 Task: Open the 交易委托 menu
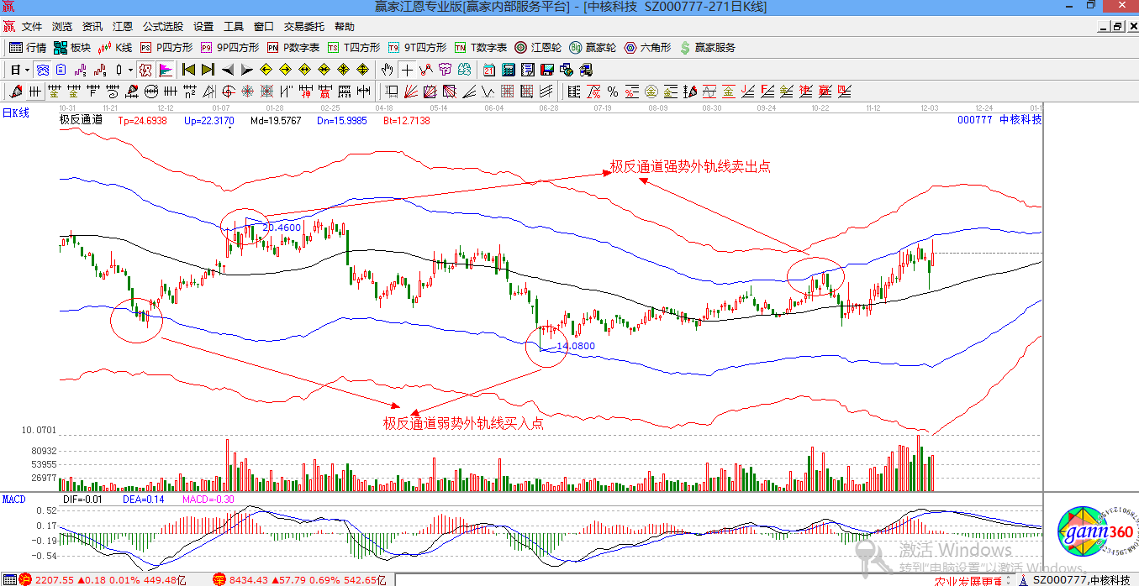click(305, 27)
